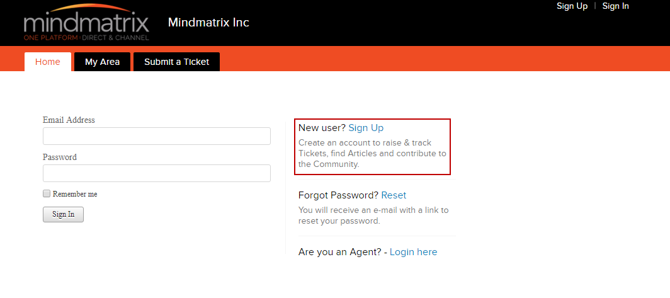Click Sign In in the top-right header
The image size is (670, 298).
click(x=615, y=6)
